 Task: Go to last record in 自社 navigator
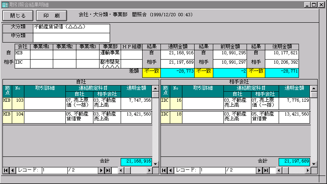click(x=108, y=171)
